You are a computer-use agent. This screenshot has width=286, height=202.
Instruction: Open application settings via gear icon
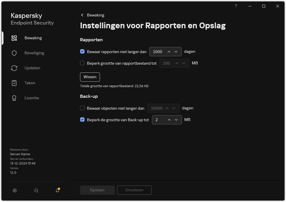pos(14,190)
